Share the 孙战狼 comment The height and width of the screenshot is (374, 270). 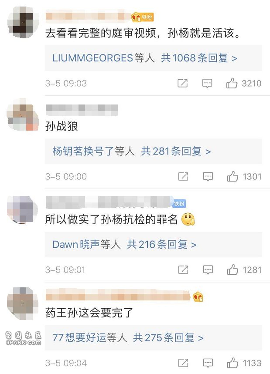pyautogui.click(x=183, y=176)
